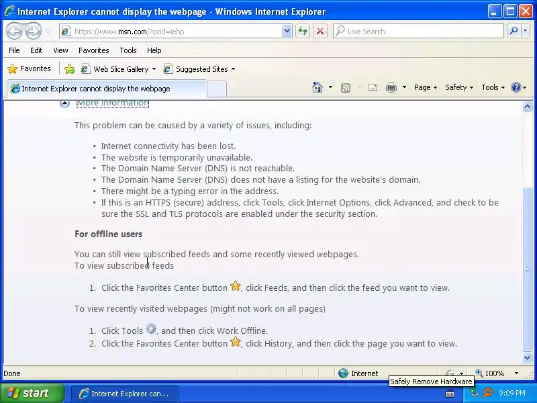Screen dimensions: 537x403
Task: Open the Help menu
Action: 154,50
